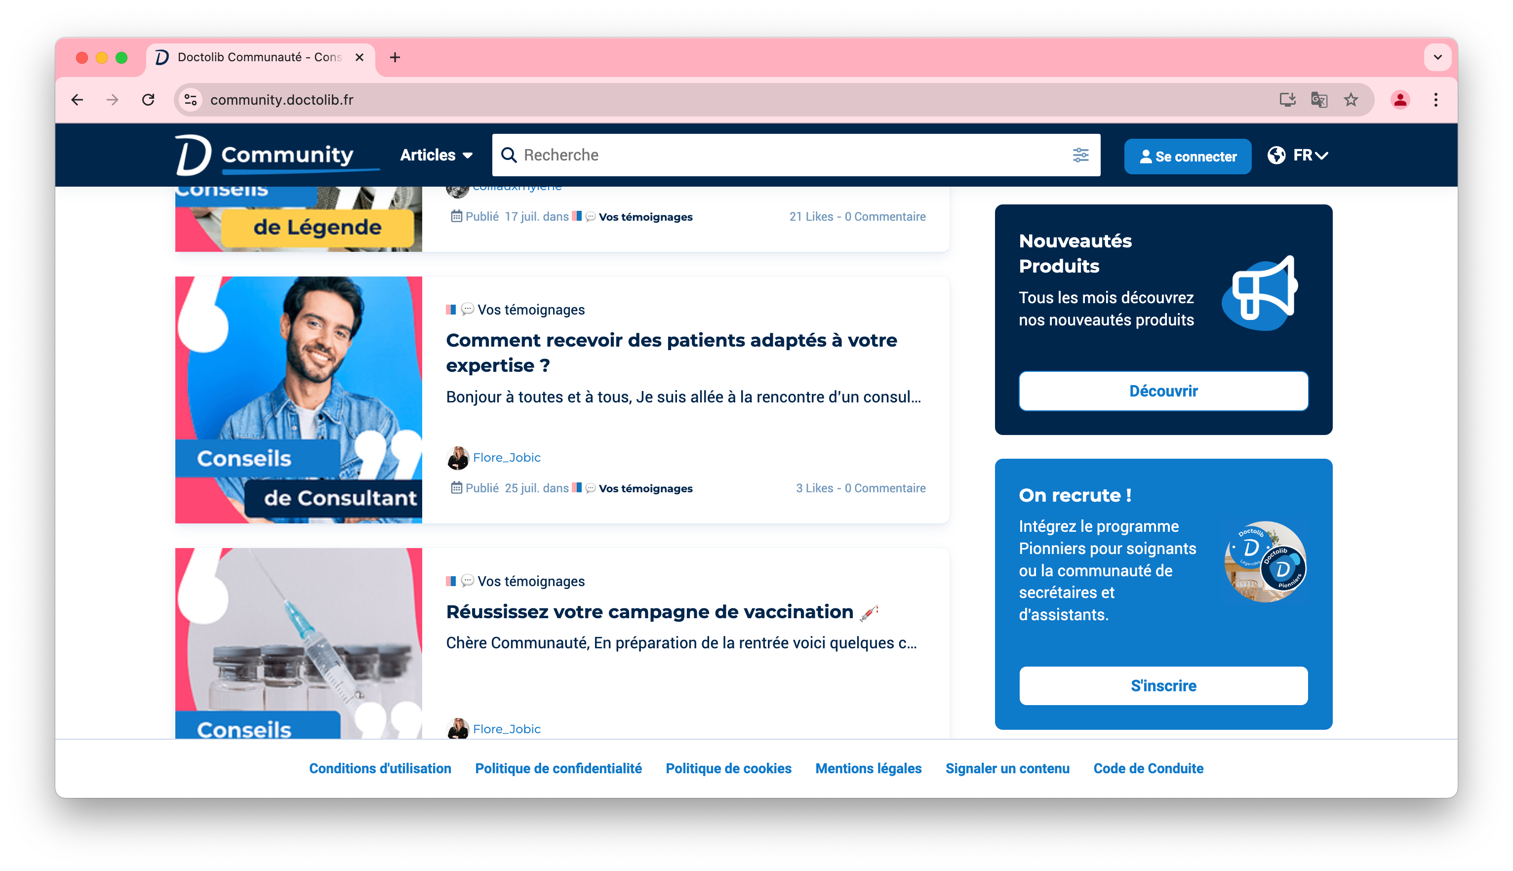
Task: Click the Nouveautés Produits heading
Action: click(1075, 253)
